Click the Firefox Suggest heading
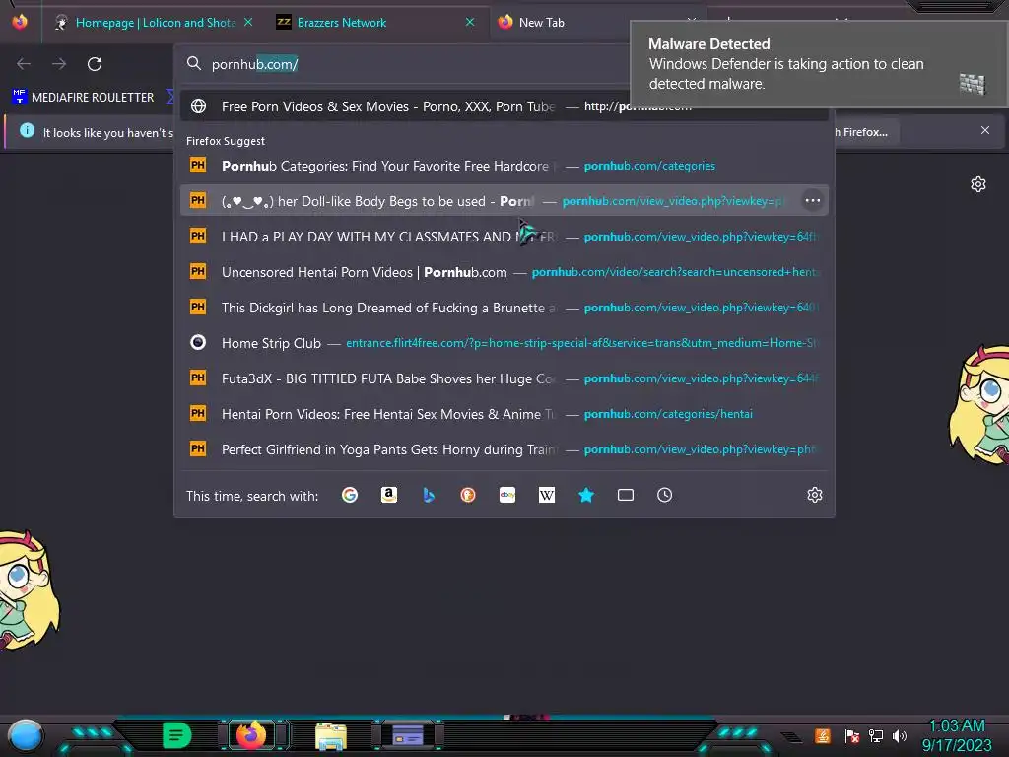Viewport: 1009px width, 757px height. pos(226,141)
